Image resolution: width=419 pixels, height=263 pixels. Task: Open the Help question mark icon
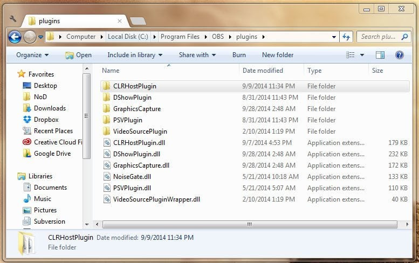click(399, 55)
